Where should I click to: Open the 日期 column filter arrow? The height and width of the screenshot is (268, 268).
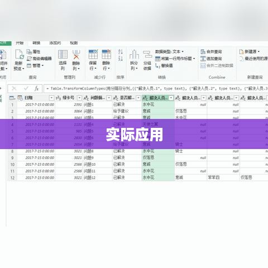click(x=51, y=98)
